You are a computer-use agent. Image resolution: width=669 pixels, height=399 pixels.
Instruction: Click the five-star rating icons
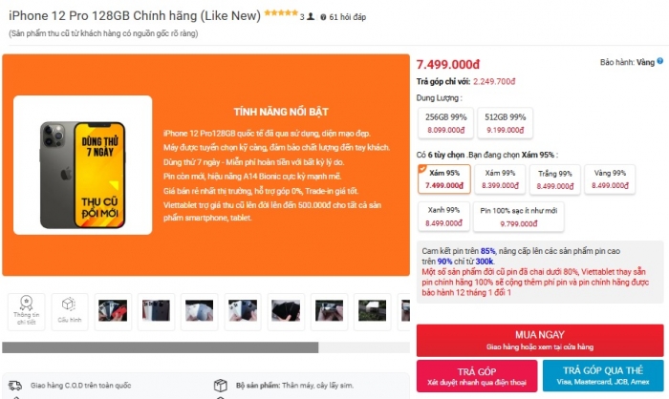pos(281,12)
